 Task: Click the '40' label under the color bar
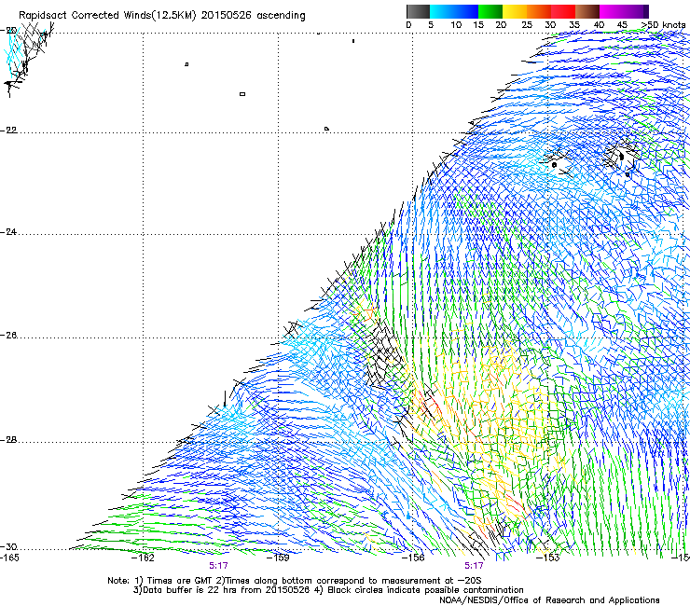pos(599,24)
